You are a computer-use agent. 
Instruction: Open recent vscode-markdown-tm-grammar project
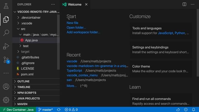(x=97, y=66)
